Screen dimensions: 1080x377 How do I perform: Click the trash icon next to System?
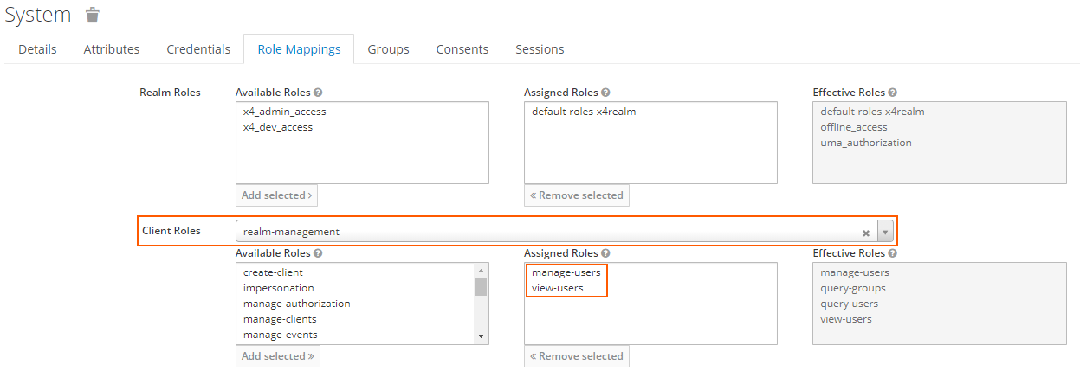click(x=93, y=15)
